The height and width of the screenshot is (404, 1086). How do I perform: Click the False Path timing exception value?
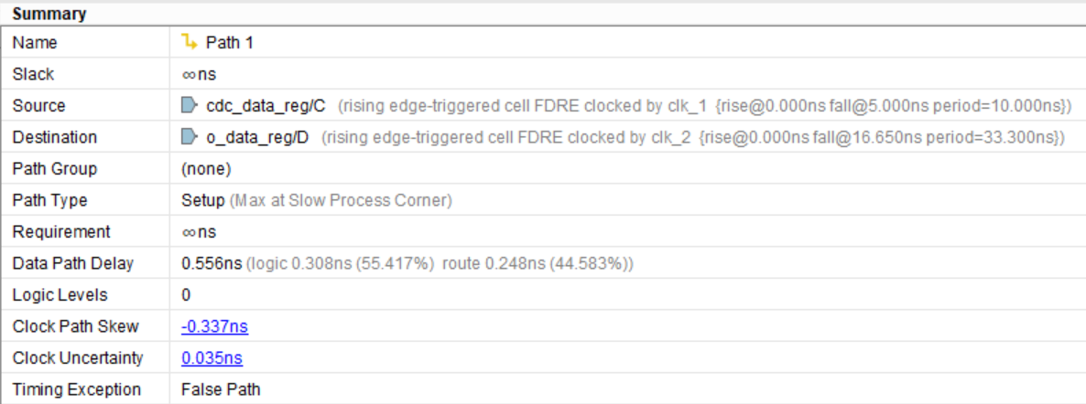click(x=221, y=389)
